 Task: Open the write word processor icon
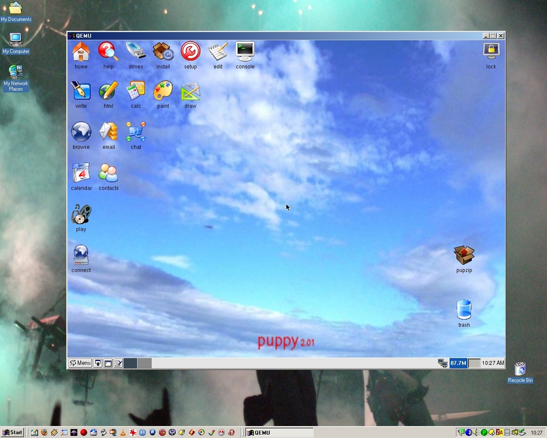tap(81, 95)
